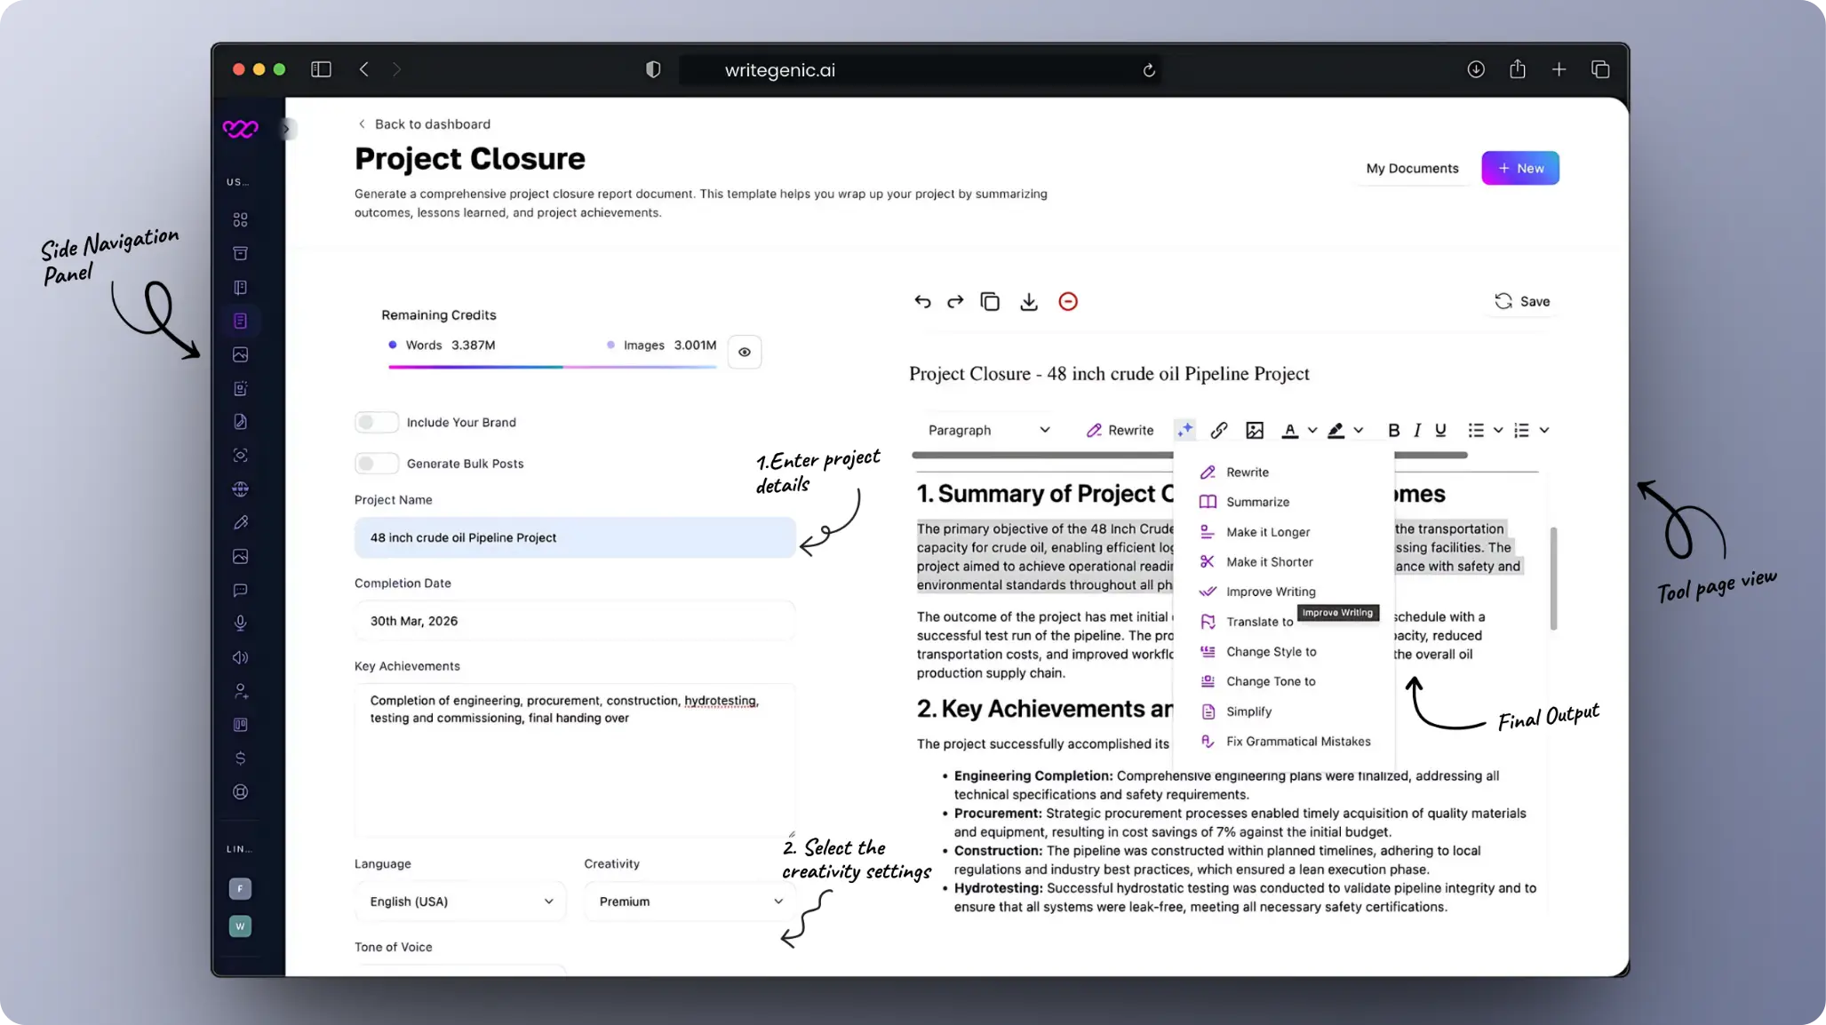
Task: Click the red delete circle icon
Action: pyautogui.click(x=1068, y=302)
